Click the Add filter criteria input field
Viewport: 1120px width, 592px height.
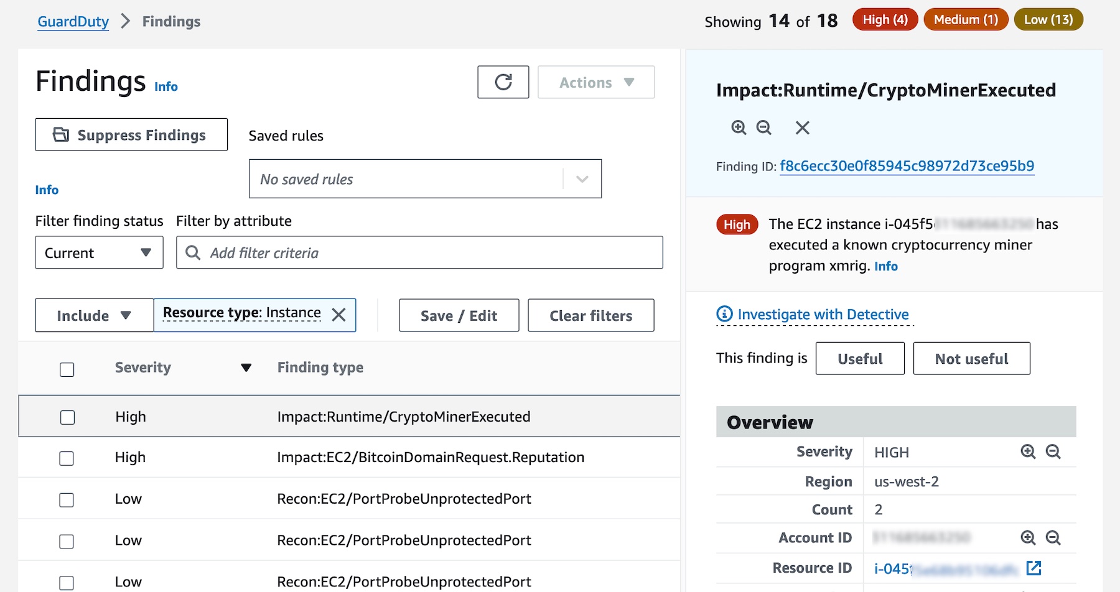(419, 252)
